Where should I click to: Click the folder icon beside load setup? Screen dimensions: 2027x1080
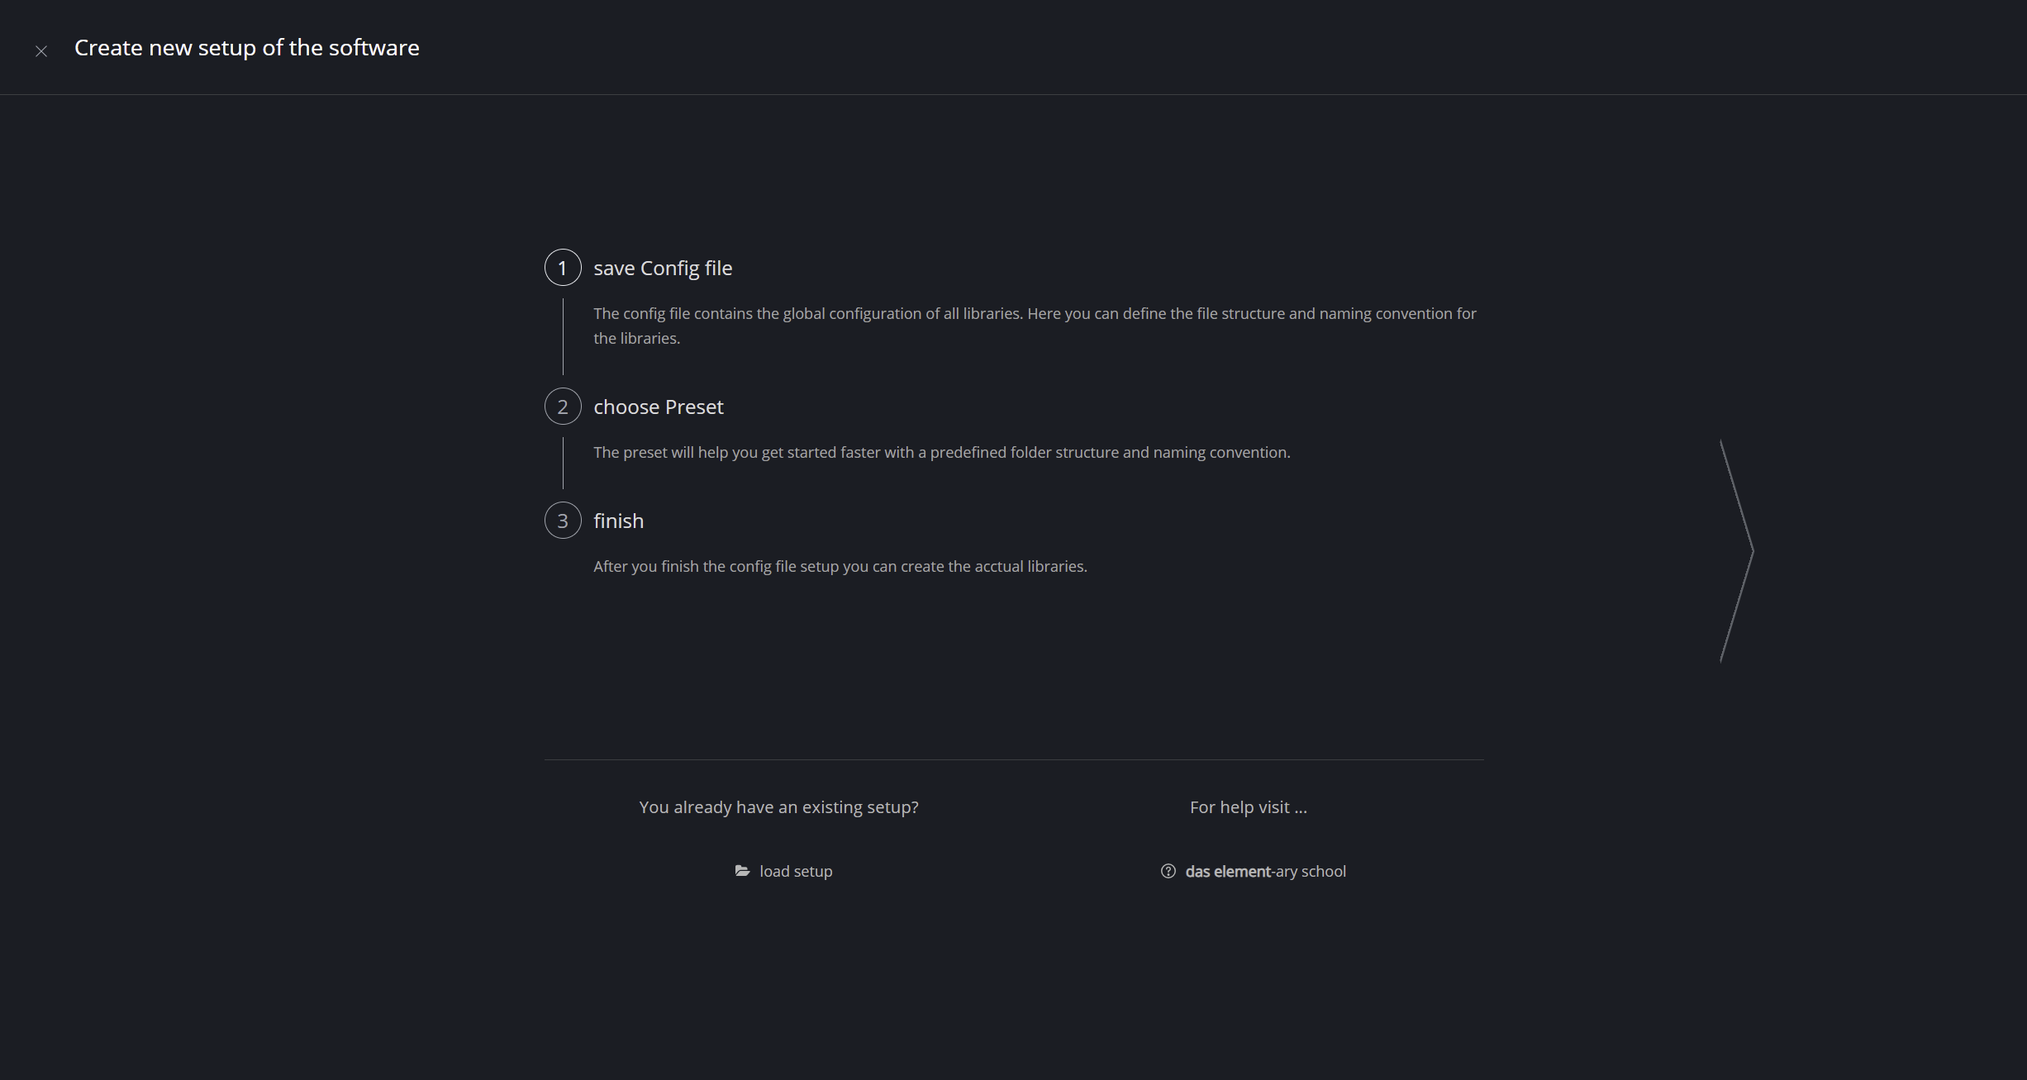click(x=742, y=871)
